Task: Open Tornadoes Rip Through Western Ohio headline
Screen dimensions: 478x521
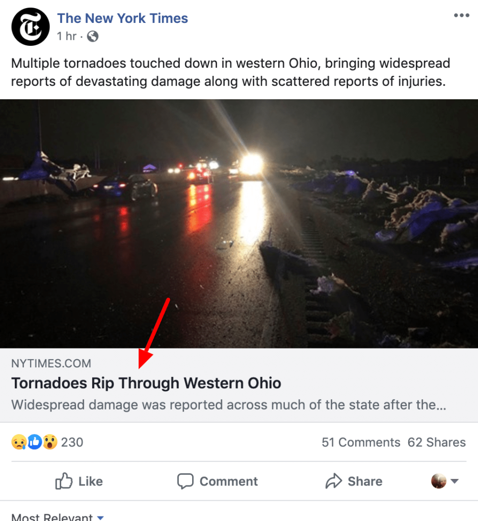Action: coord(146,383)
